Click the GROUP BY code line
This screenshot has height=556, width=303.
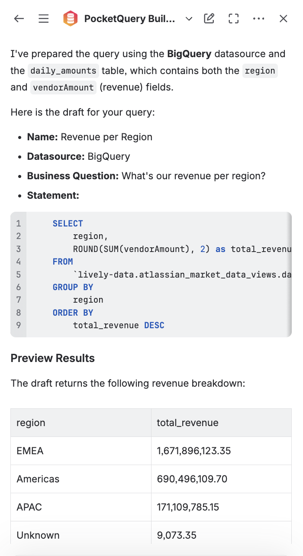[73, 287]
